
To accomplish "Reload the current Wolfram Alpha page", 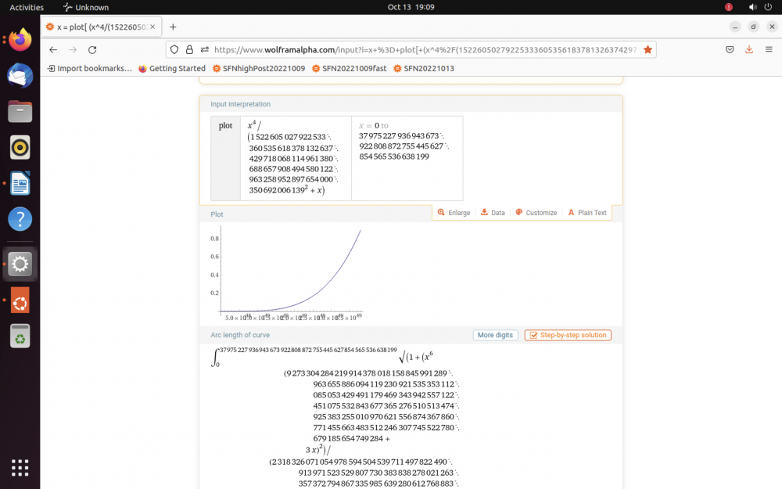I will [x=92, y=49].
